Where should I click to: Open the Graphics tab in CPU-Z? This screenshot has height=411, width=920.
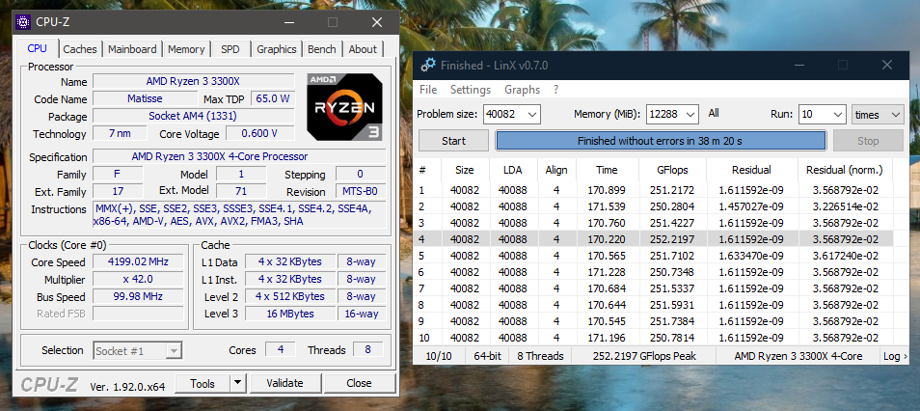(x=277, y=49)
